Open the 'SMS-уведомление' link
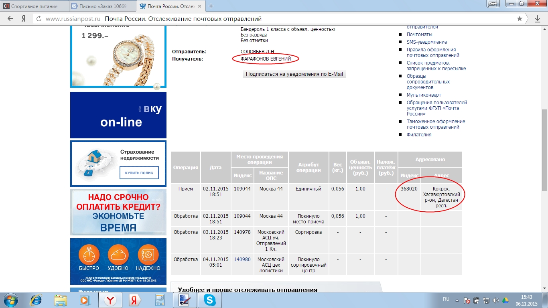 (x=426, y=42)
